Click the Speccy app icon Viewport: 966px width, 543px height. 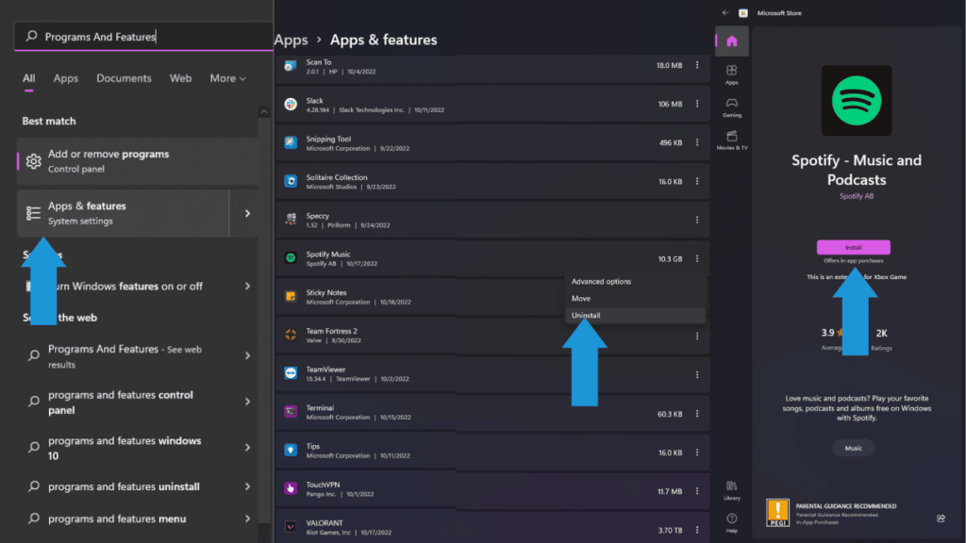coord(291,220)
